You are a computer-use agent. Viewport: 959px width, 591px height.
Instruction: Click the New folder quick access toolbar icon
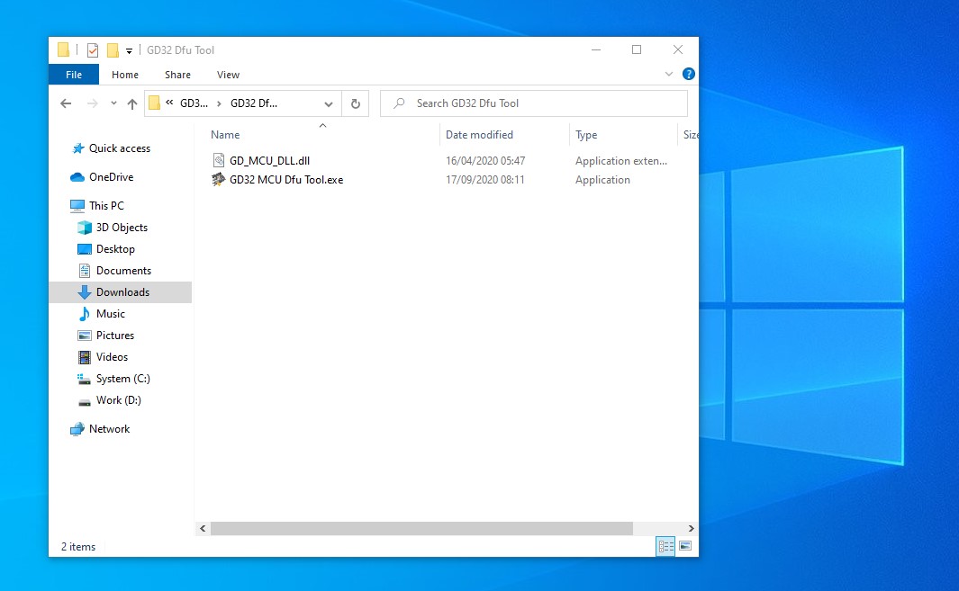(x=113, y=50)
